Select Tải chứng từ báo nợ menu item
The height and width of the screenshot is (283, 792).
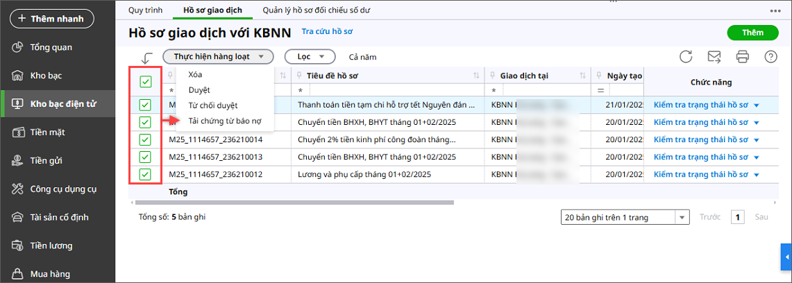tap(224, 121)
